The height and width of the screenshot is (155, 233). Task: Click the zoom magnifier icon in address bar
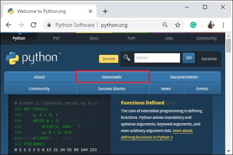coord(165,25)
